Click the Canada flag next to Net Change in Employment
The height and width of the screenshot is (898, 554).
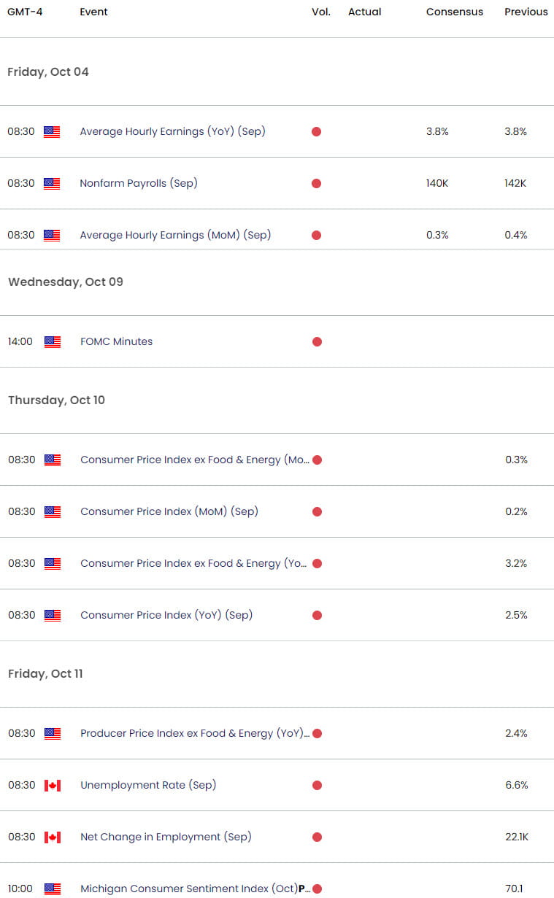[x=52, y=837]
